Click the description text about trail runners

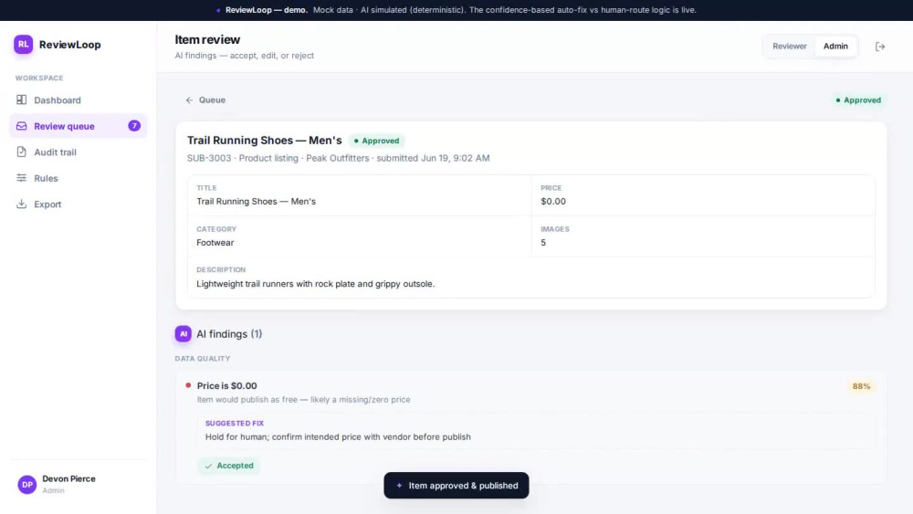point(316,284)
